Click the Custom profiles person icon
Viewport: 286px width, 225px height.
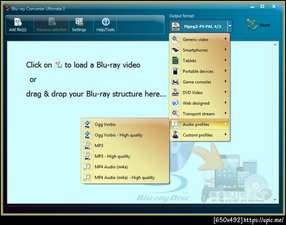(x=175, y=135)
